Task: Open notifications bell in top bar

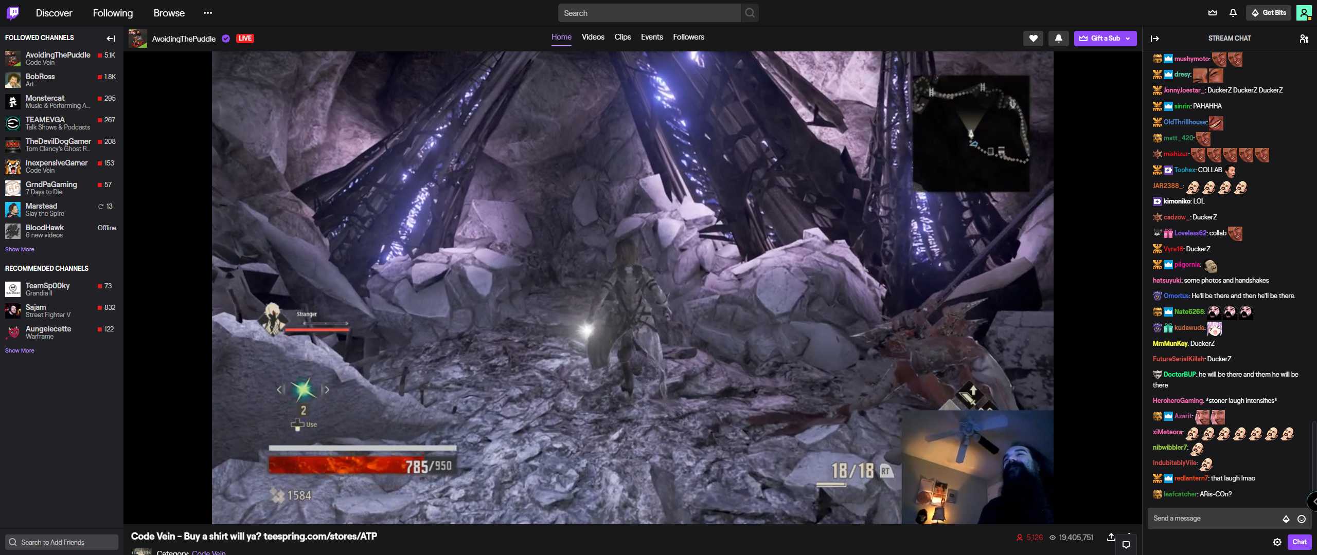Action: click(x=1233, y=13)
